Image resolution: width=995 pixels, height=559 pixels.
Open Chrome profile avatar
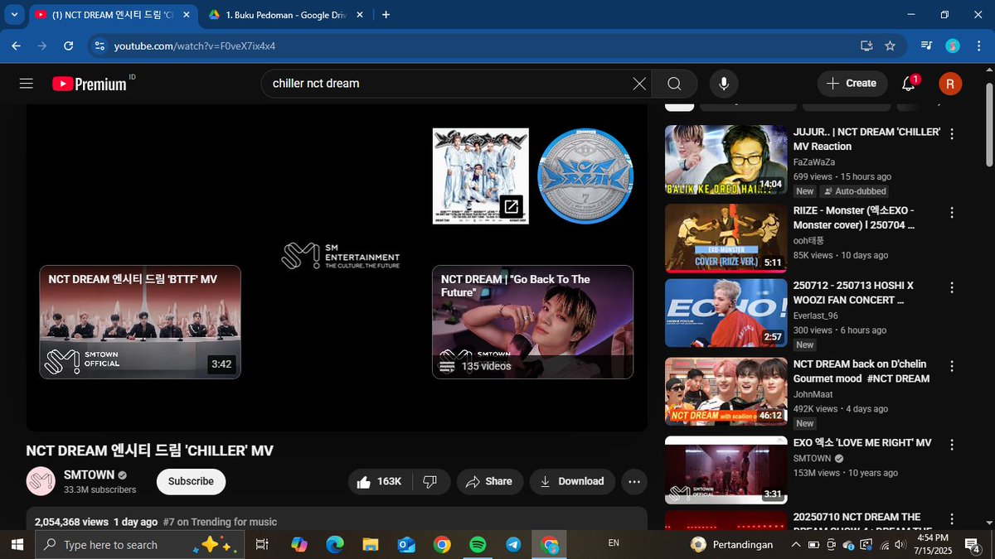[953, 46]
